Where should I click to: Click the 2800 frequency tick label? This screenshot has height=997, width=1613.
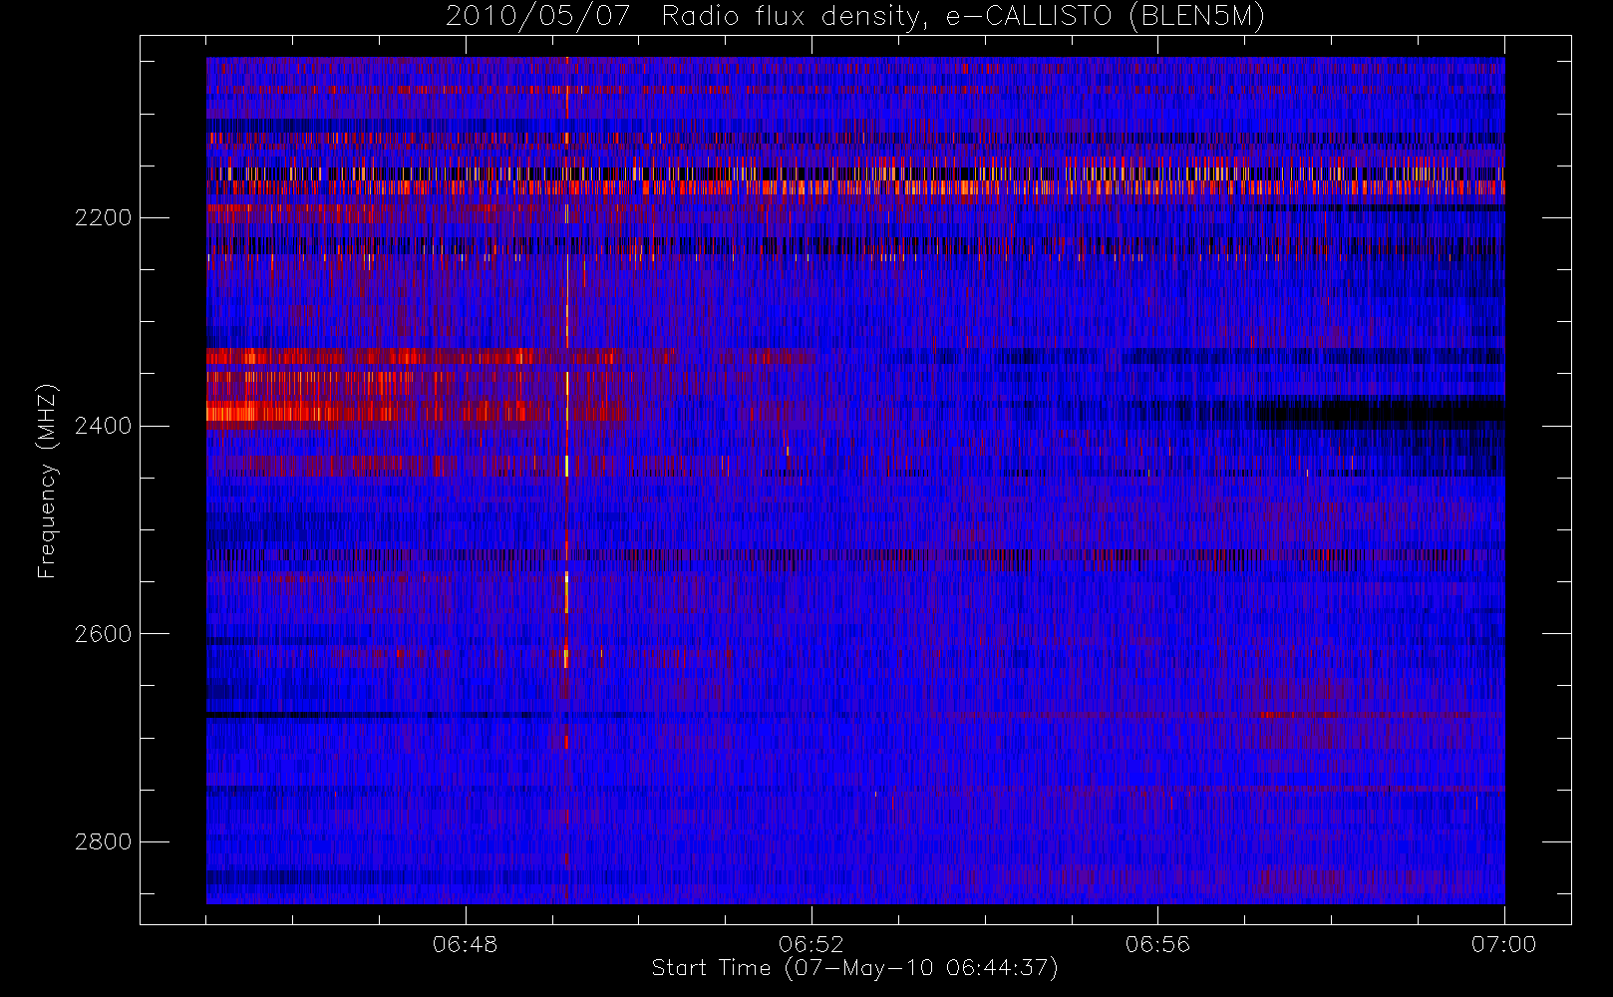point(103,841)
